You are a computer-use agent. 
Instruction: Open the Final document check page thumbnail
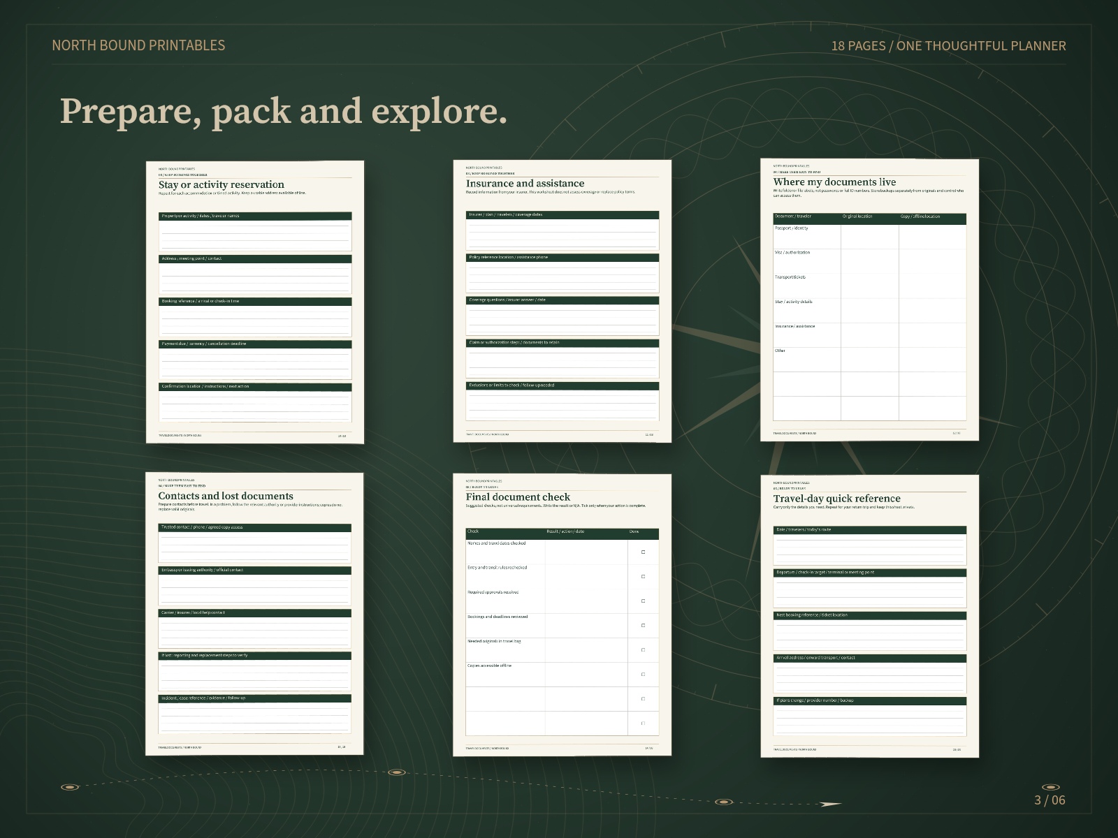pyautogui.click(x=562, y=615)
